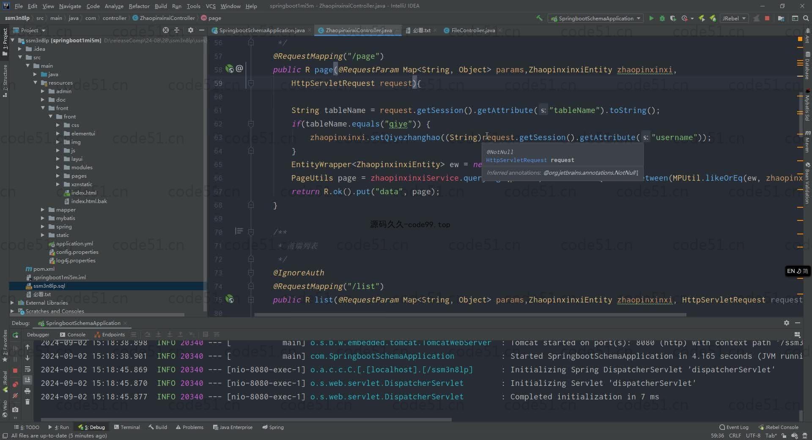Open the Project view dropdown selector
The width and height of the screenshot is (812, 440).
click(x=29, y=30)
